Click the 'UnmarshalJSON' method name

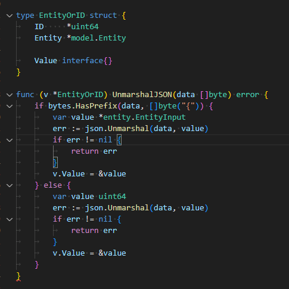click(x=142, y=95)
